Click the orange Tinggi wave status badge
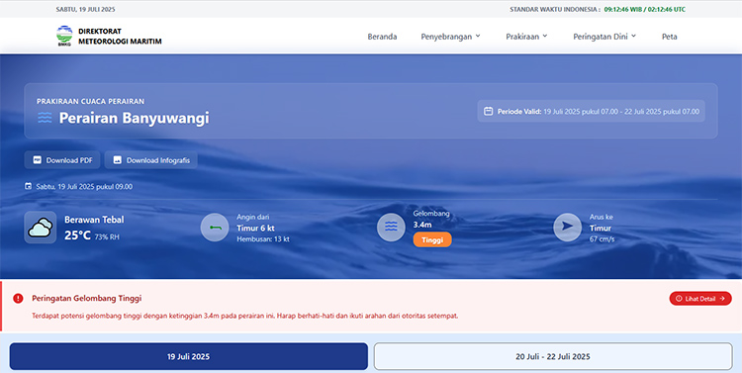Viewport: 742px width, 373px height. coord(432,239)
